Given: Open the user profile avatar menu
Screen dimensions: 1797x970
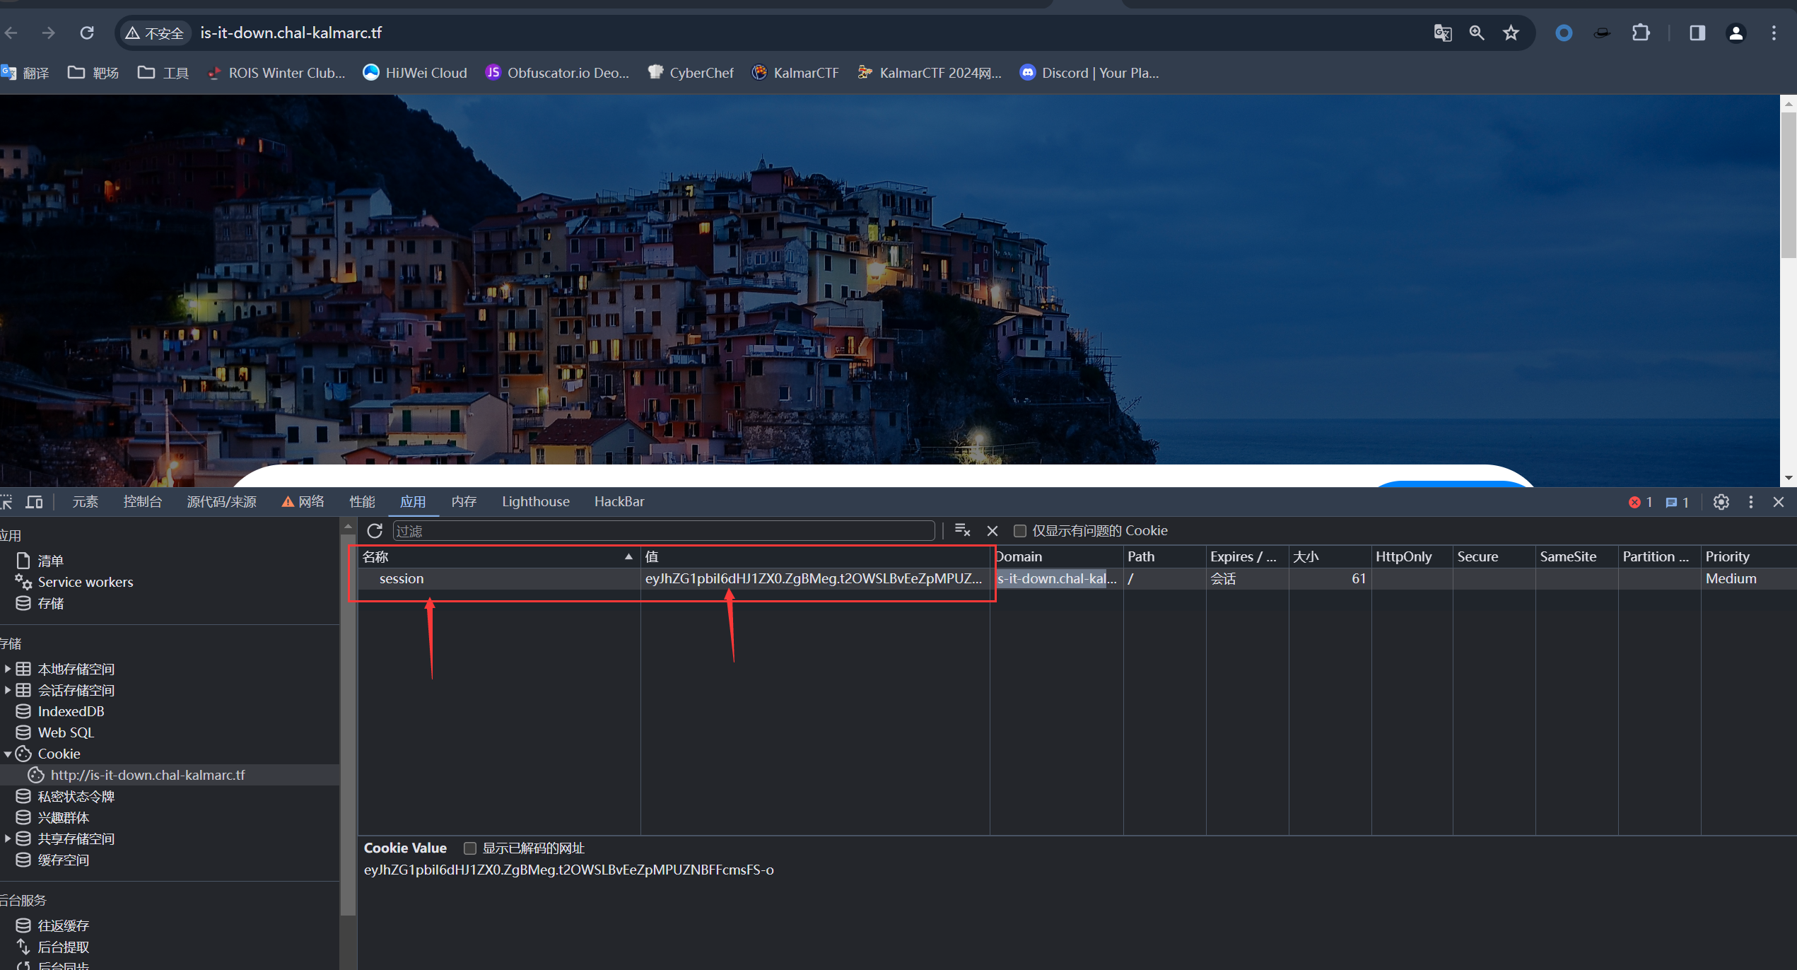Looking at the screenshot, I should point(1735,33).
